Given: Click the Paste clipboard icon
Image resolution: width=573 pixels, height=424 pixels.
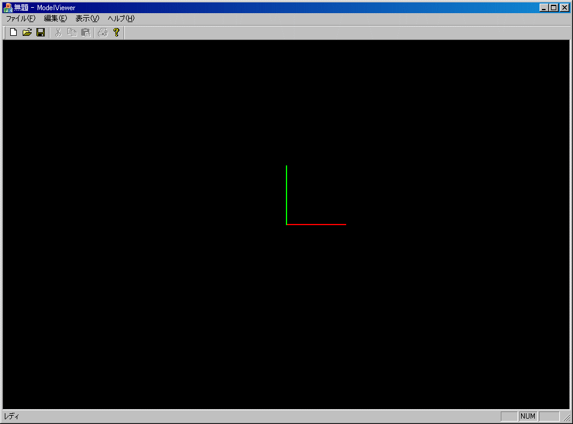Looking at the screenshot, I should tap(85, 32).
